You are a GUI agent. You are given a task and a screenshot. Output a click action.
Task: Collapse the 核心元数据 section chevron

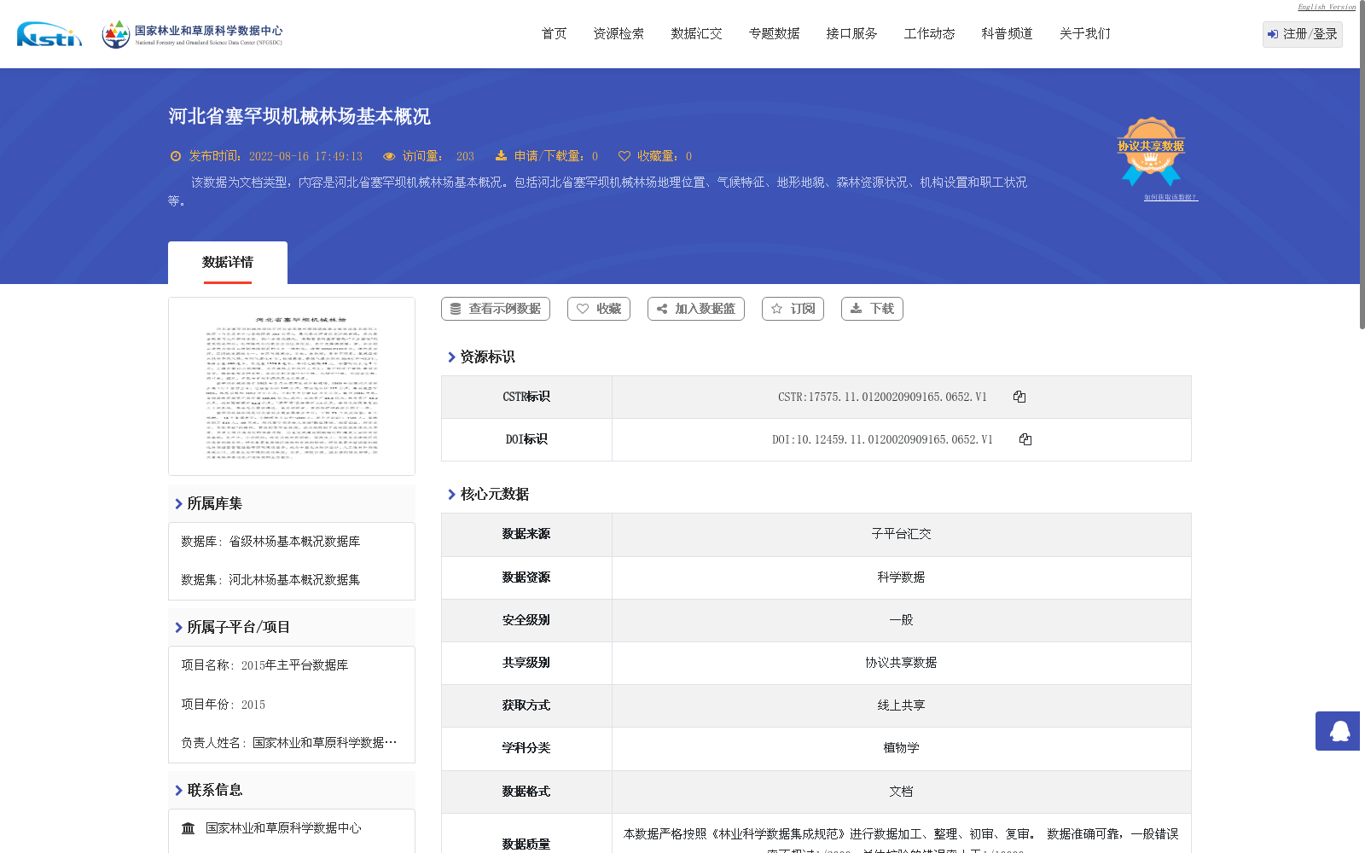[x=451, y=493]
